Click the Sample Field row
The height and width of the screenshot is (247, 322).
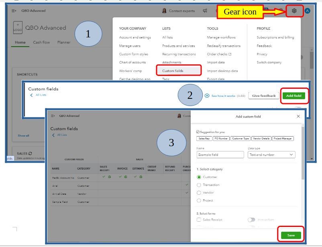[121, 202]
